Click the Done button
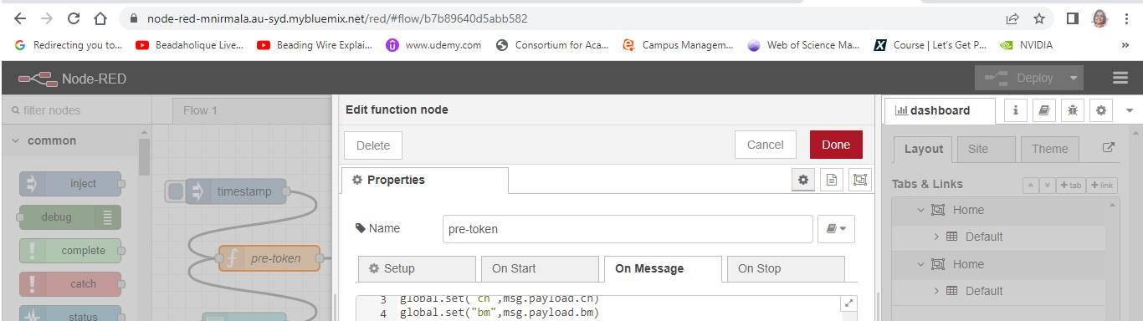Image resolution: width=1143 pixels, height=321 pixels. tap(836, 145)
